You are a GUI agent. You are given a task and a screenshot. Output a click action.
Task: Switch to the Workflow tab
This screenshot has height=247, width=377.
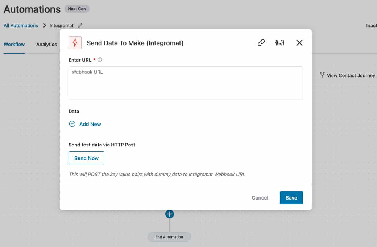(x=14, y=45)
